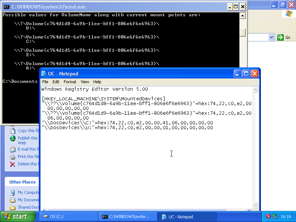Open the View menu in Notepad

pos(85,82)
